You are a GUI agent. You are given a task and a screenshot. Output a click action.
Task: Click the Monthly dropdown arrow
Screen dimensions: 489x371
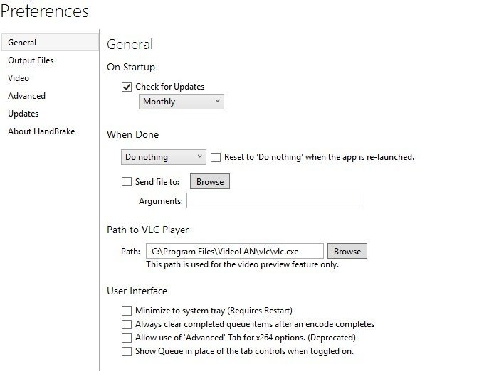(216, 102)
